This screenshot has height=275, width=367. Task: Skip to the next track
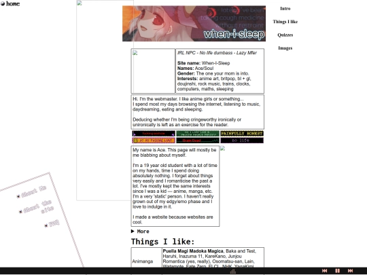(351, 270)
